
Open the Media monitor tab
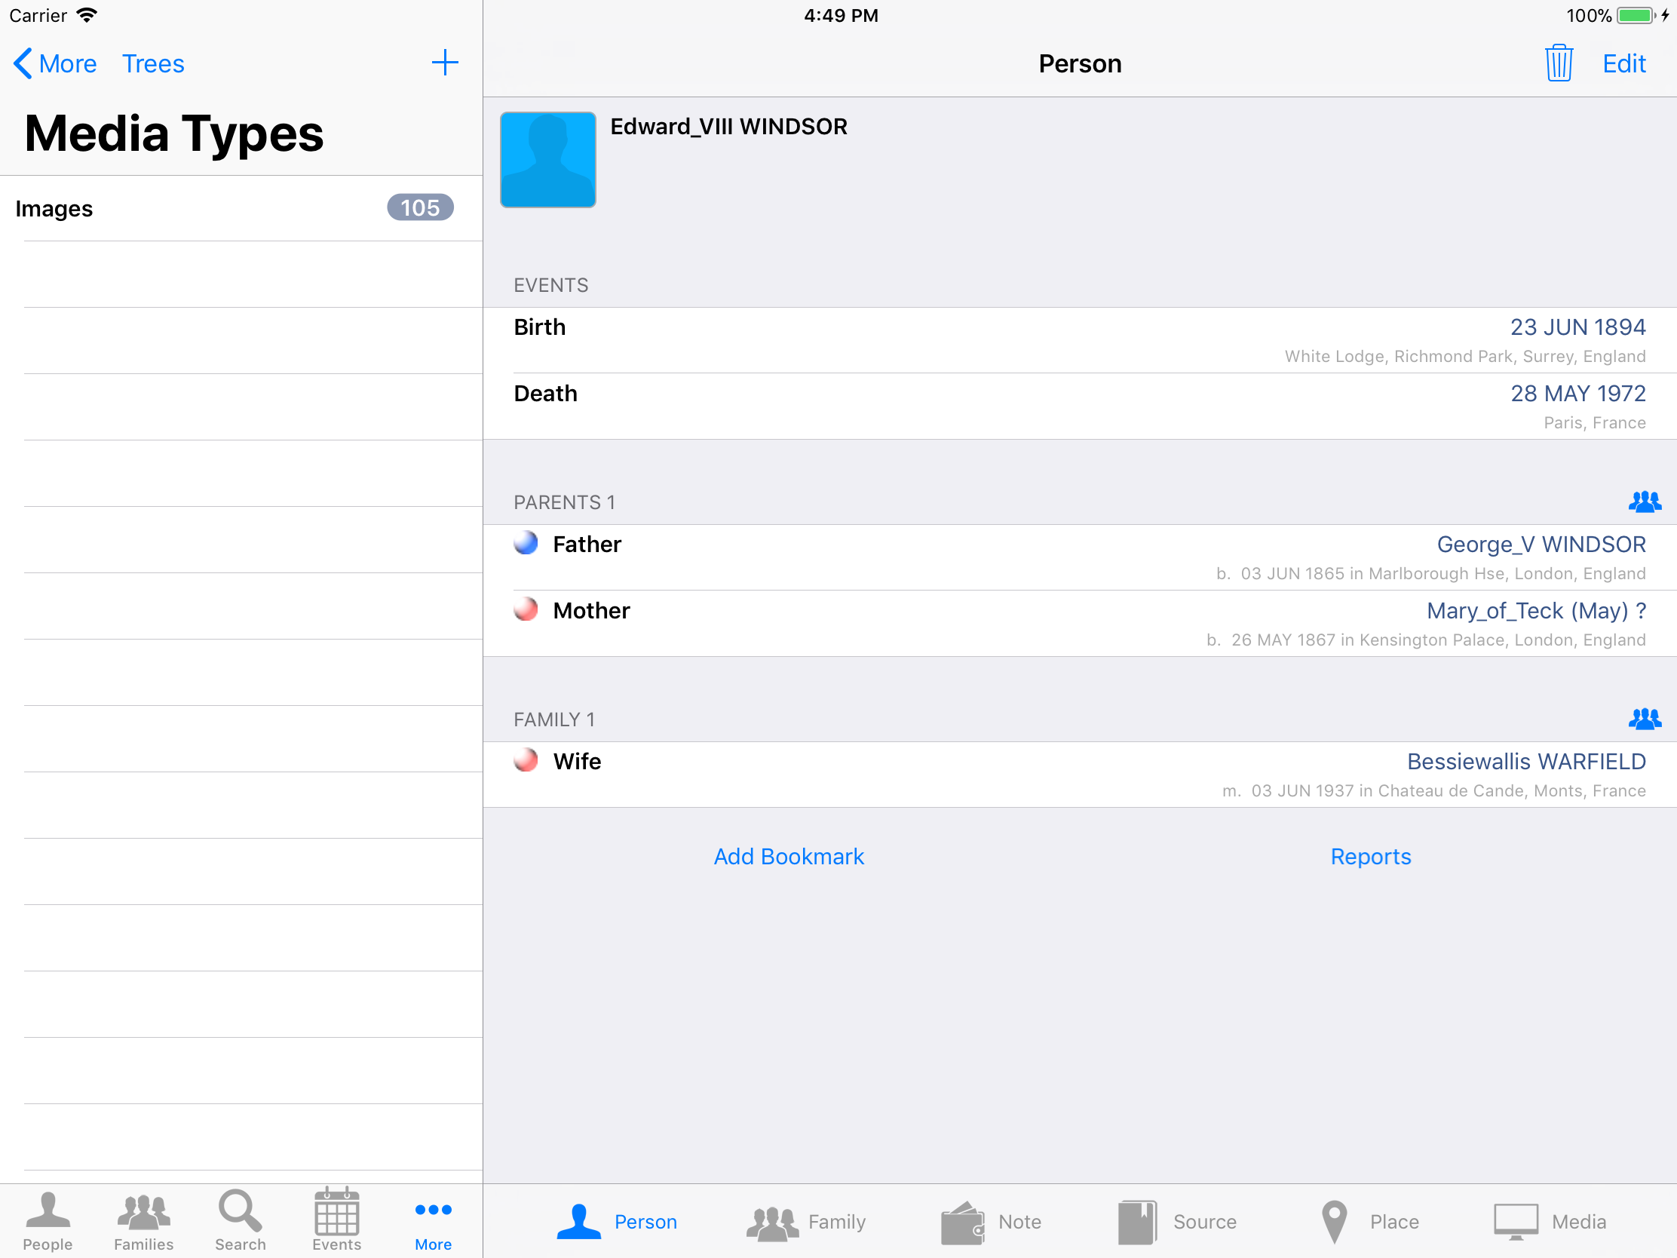[1550, 1222]
